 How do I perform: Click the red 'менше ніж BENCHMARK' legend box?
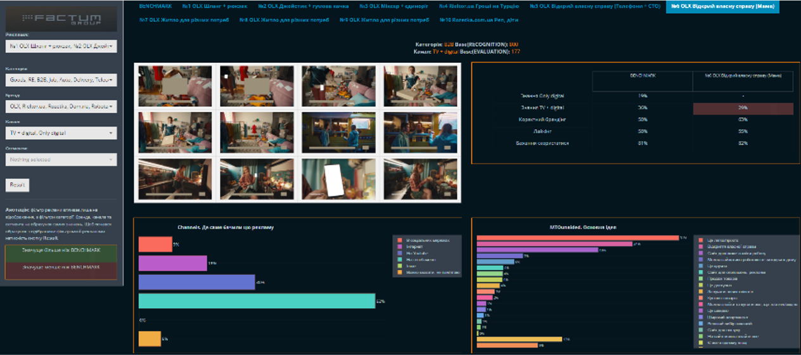61,270
